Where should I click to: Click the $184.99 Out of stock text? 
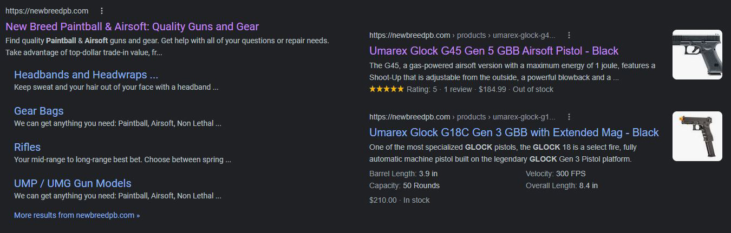[516, 89]
